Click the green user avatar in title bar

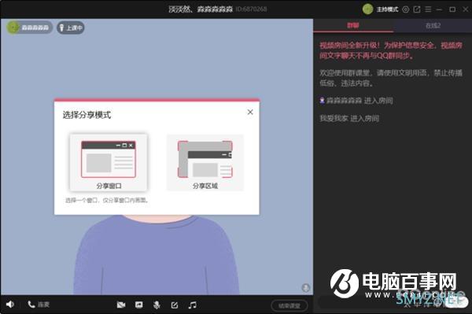(368, 9)
